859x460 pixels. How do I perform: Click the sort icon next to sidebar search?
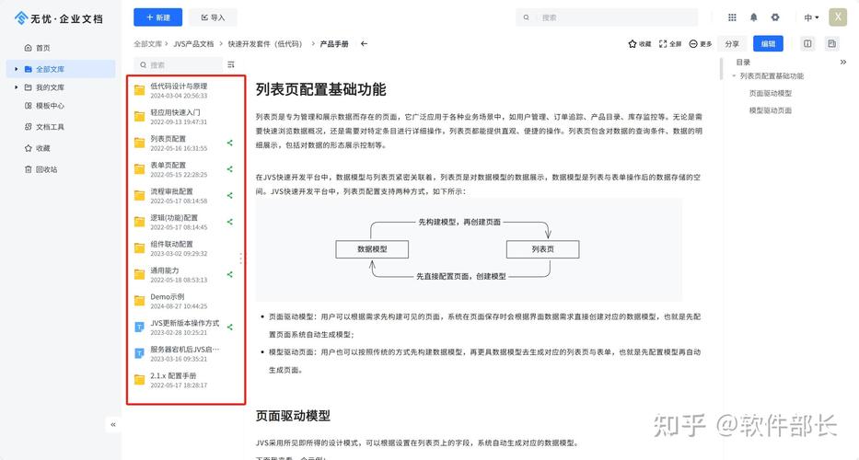tap(231, 64)
